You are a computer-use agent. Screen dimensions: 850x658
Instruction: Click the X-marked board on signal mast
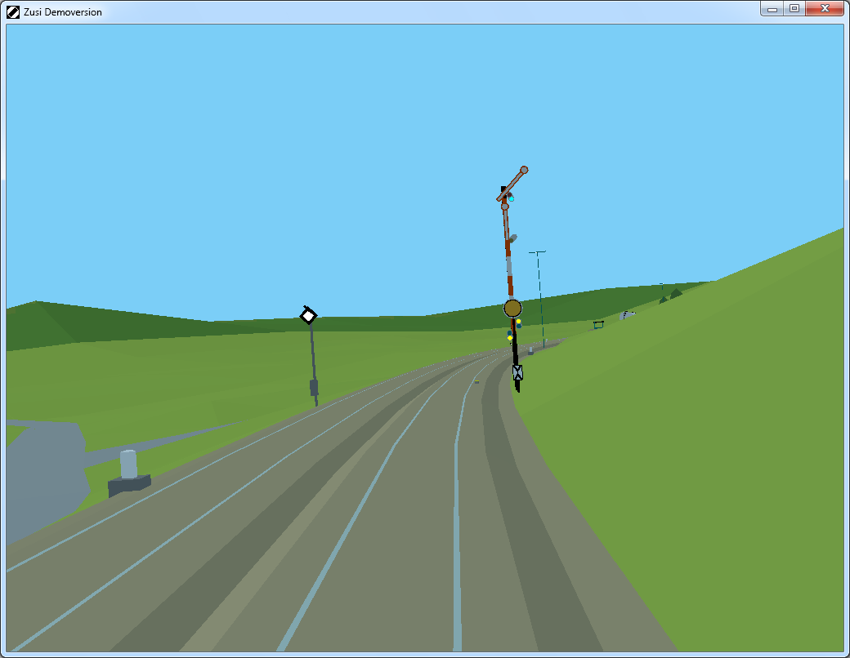coord(517,372)
